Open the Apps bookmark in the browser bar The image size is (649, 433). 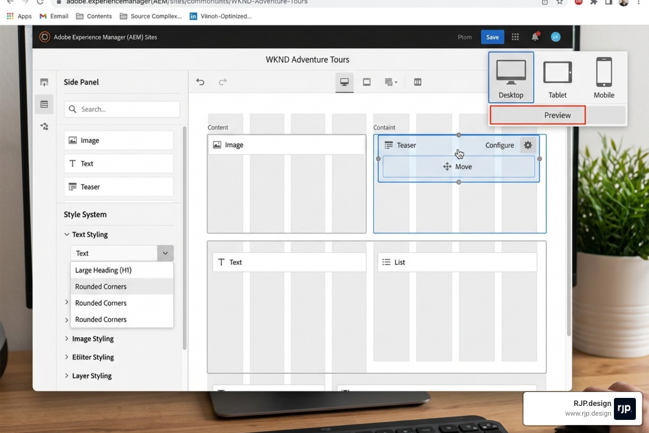coord(19,16)
